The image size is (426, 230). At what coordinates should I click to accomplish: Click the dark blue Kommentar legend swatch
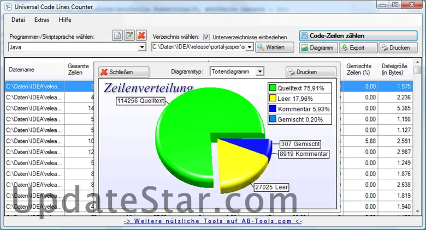(x=273, y=108)
